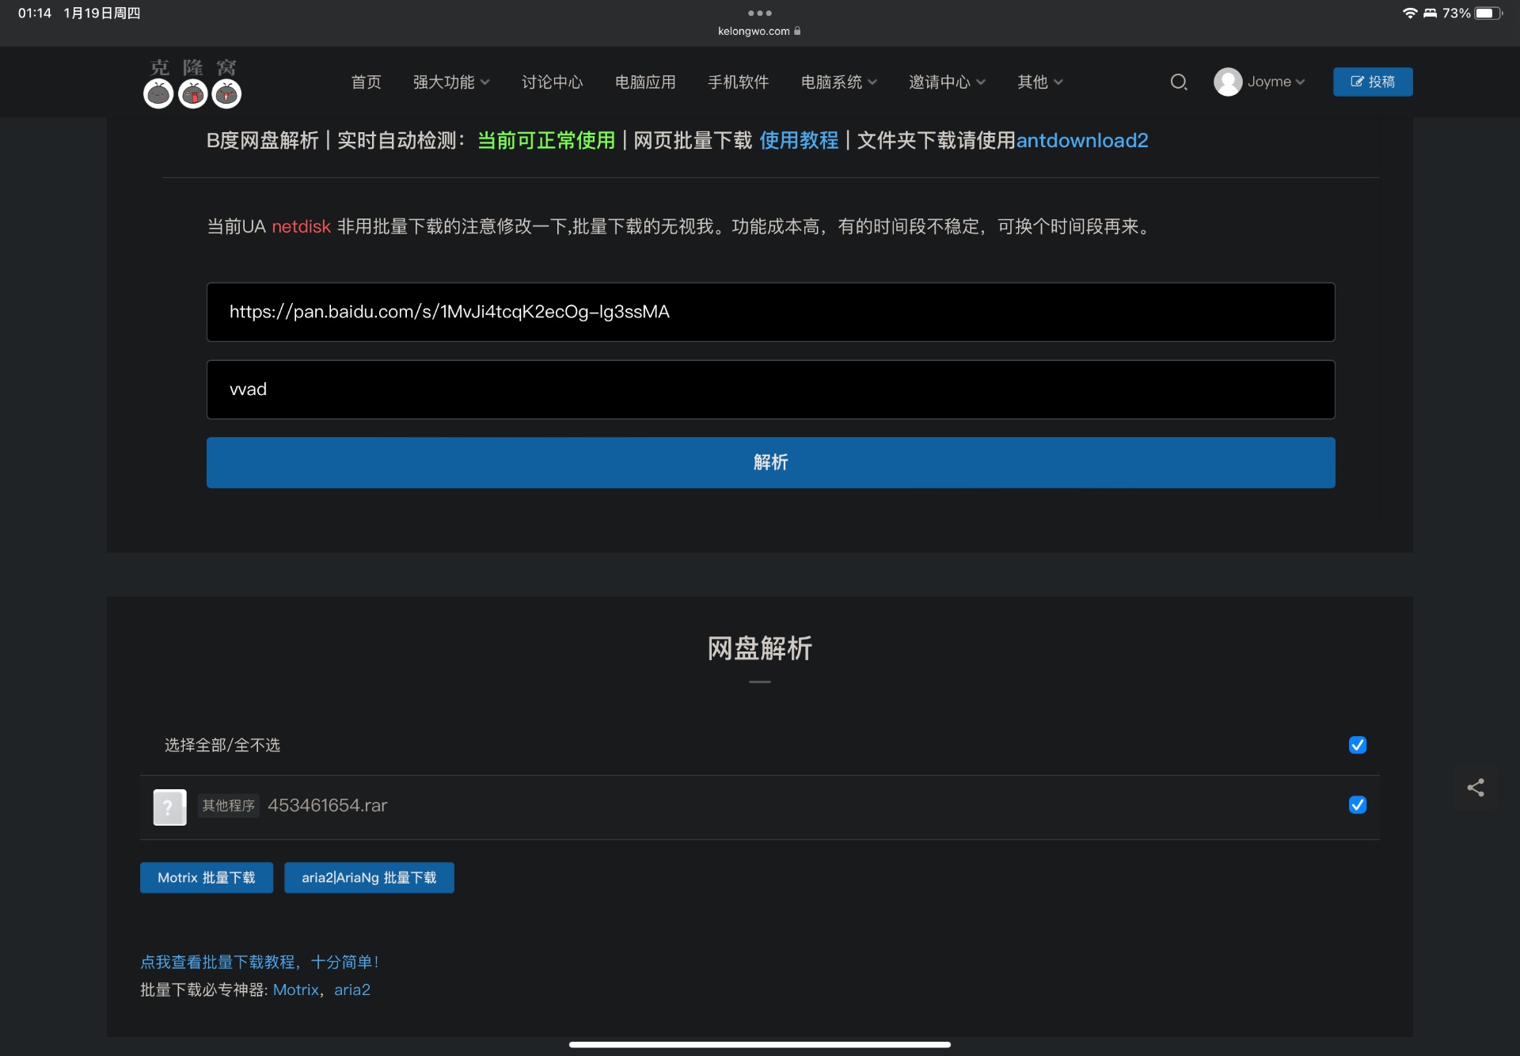Click the 网盘解析 section heading

759,648
